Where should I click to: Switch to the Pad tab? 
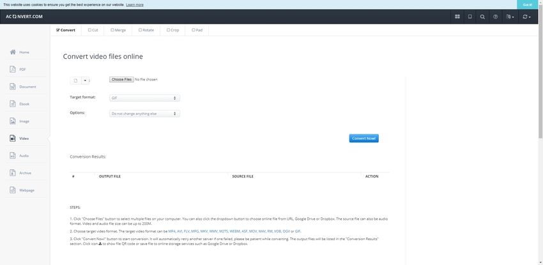pos(197,29)
